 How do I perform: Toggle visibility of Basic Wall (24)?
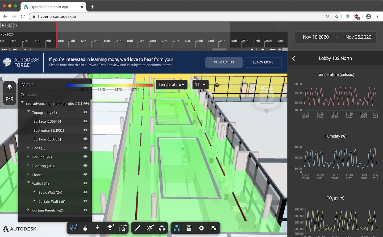(85, 192)
